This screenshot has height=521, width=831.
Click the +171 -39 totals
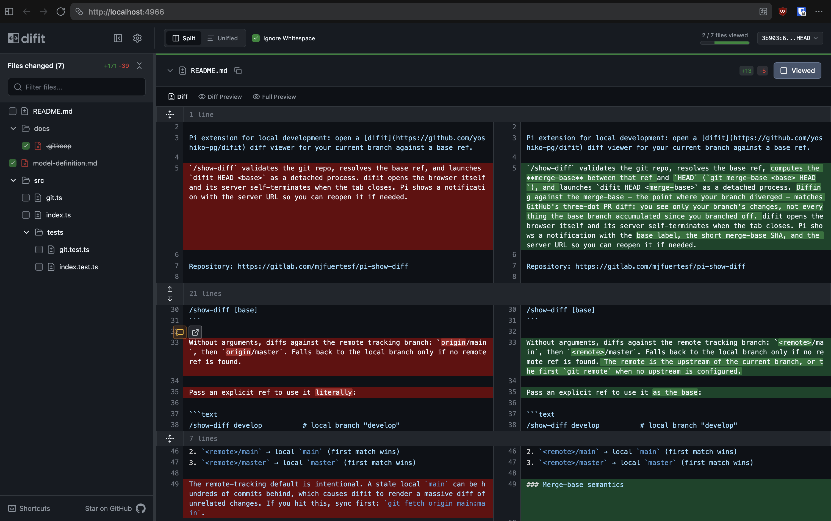(x=116, y=66)
